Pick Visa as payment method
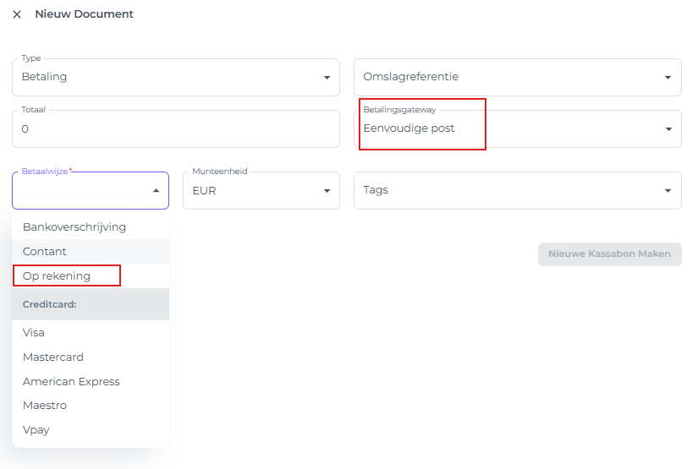The height and width of the screenshot is (469, 692). [x=34, y=333]
